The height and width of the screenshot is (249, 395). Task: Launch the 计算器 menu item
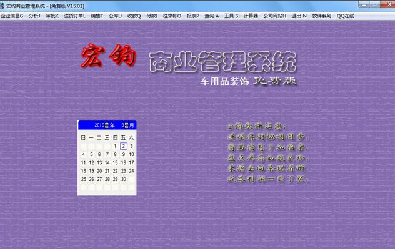[251, 16]
